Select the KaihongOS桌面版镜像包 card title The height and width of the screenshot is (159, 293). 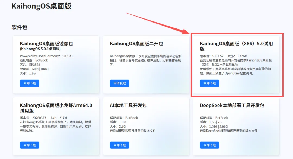point(46,44)
